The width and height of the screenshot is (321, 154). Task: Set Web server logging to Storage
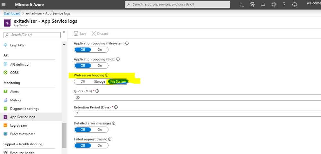pos(100,82)
